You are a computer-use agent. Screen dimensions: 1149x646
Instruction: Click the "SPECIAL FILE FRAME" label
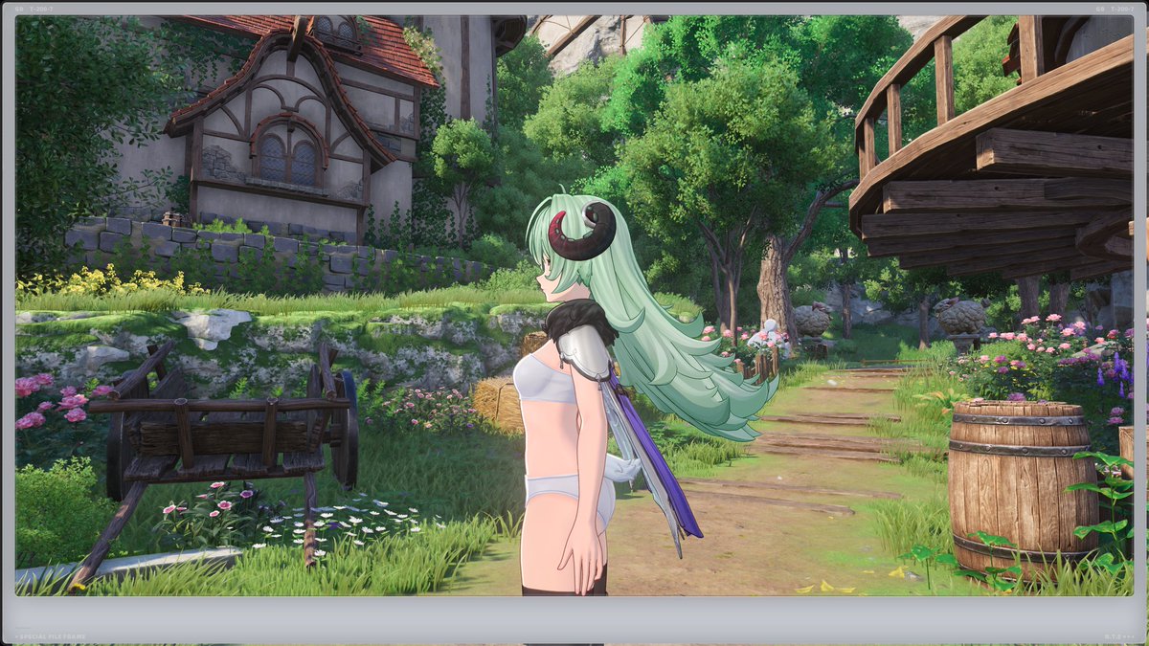pyautogui.click(x=52, y=635)
